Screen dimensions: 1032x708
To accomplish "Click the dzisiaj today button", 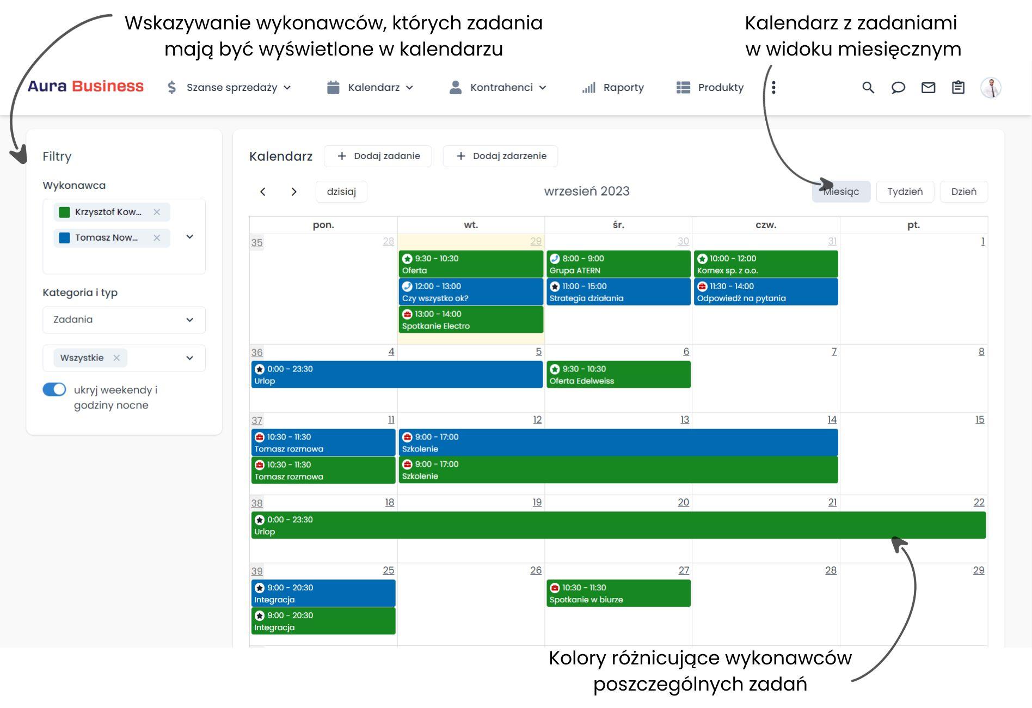I will tap(341, 192).
